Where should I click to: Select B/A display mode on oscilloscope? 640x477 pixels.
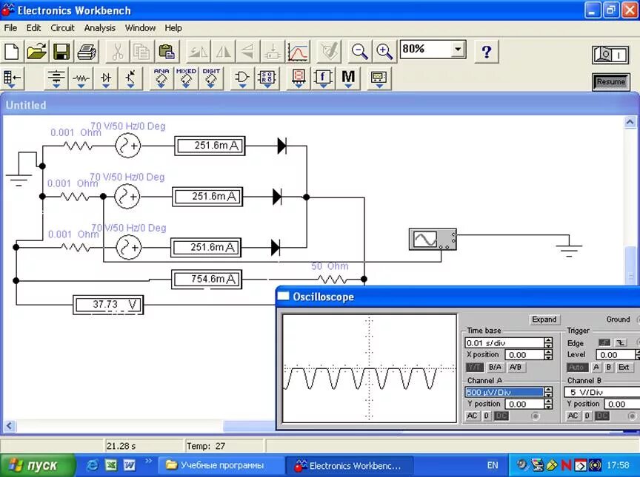point(495,367)
